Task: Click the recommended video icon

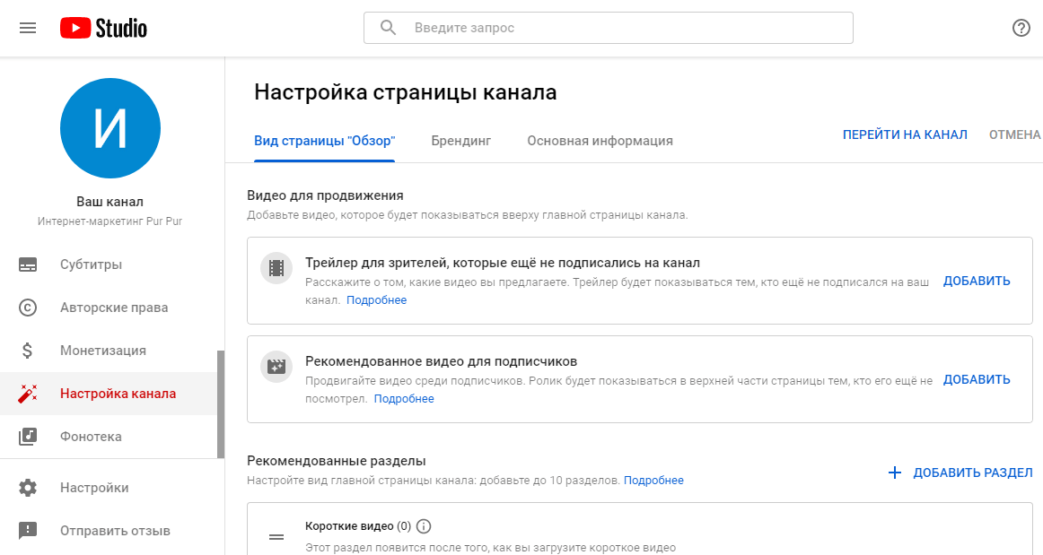Action: pos(276,366)
